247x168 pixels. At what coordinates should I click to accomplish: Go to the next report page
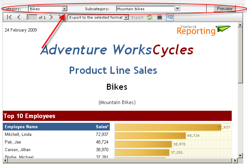click(51, 17)
